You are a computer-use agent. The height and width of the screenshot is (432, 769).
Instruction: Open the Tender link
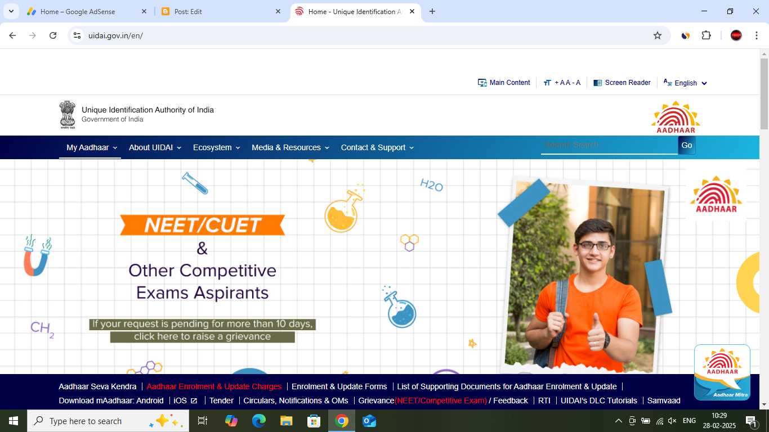click(221, 400)
